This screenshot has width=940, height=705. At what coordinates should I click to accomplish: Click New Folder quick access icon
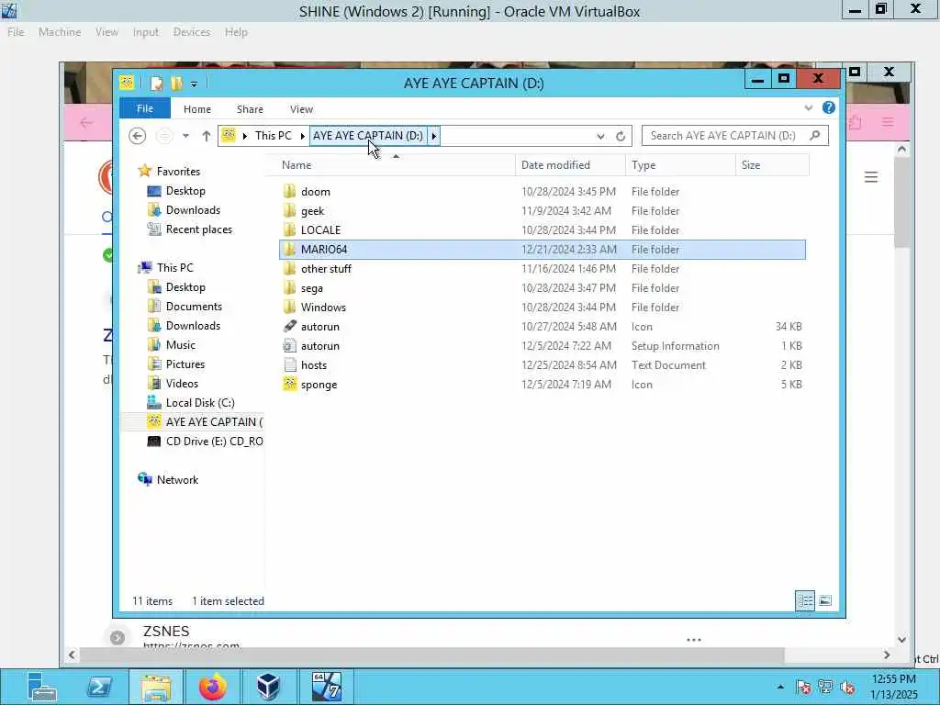tap(176, 84)
